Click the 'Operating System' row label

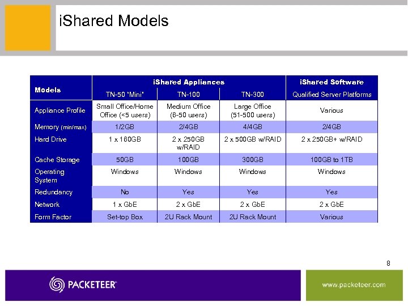tap(49, 176)
